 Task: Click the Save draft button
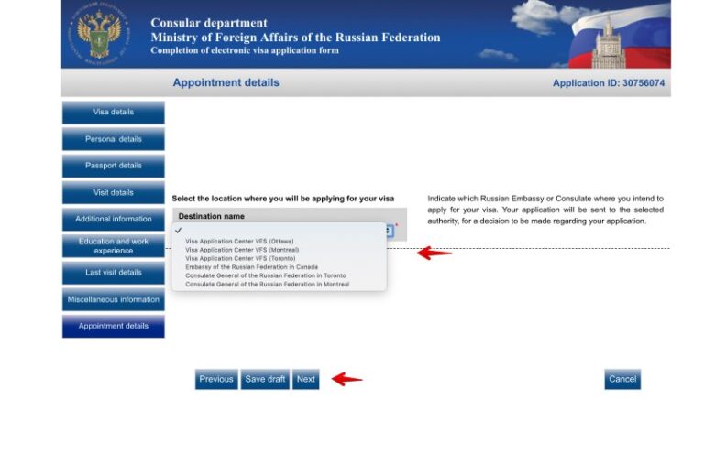(265, 379)
